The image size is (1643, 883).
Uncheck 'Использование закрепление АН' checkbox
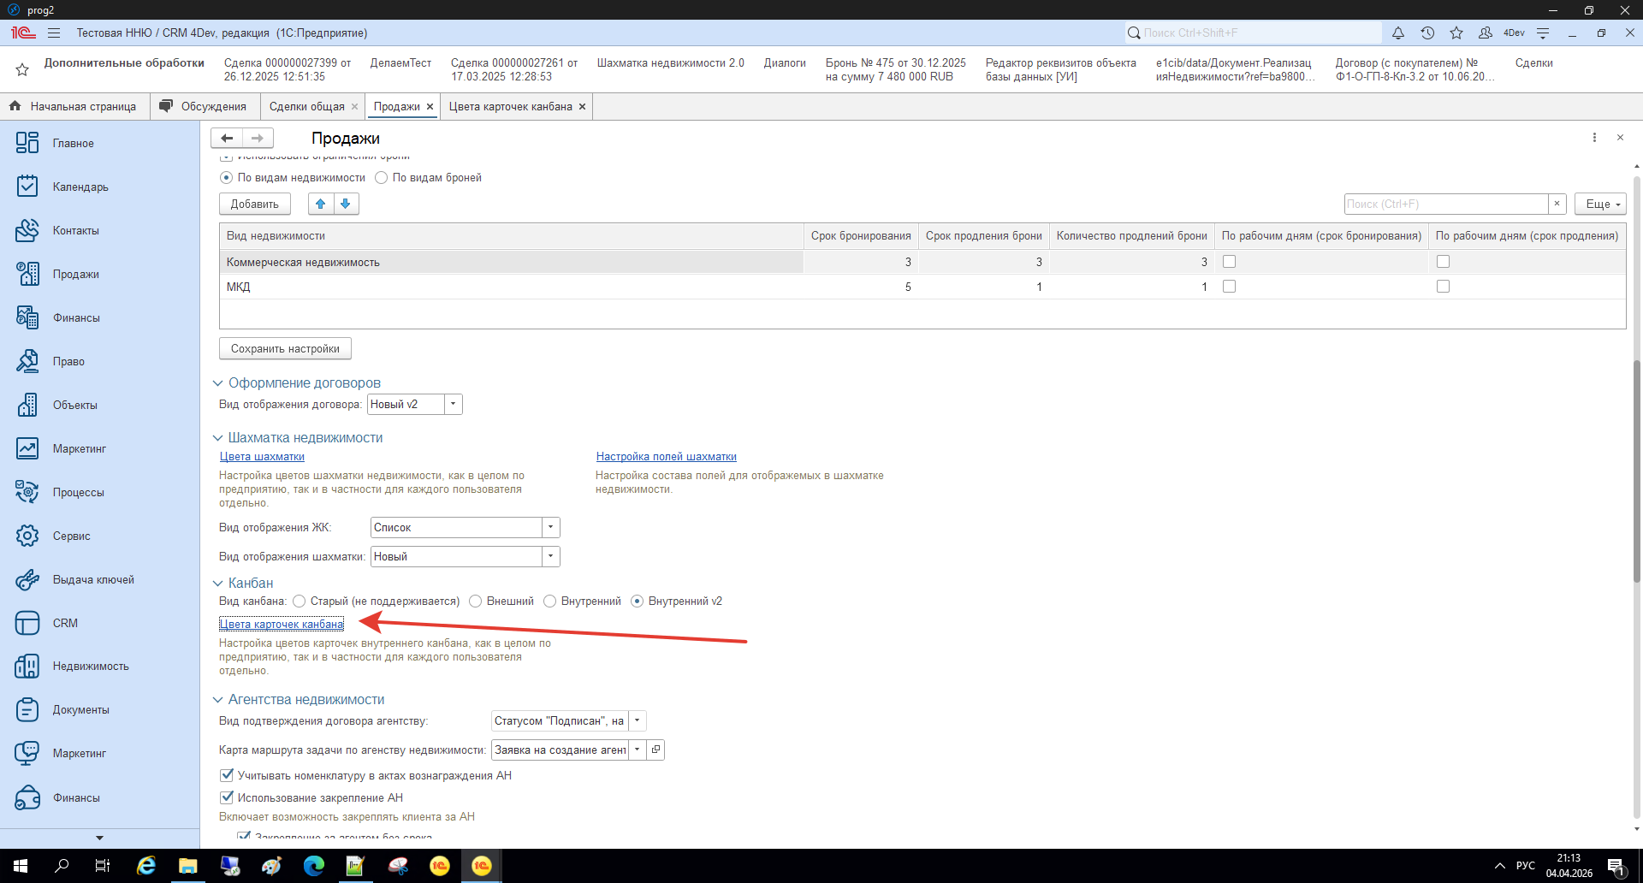pos(227,797)
